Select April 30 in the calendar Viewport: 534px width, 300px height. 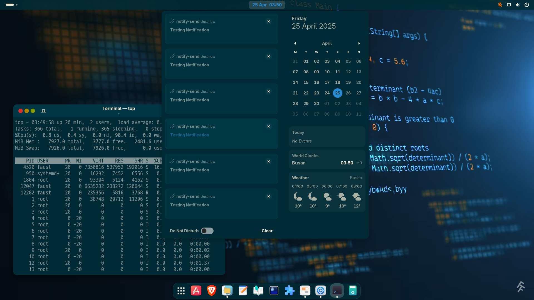click(x=317, y=104)
